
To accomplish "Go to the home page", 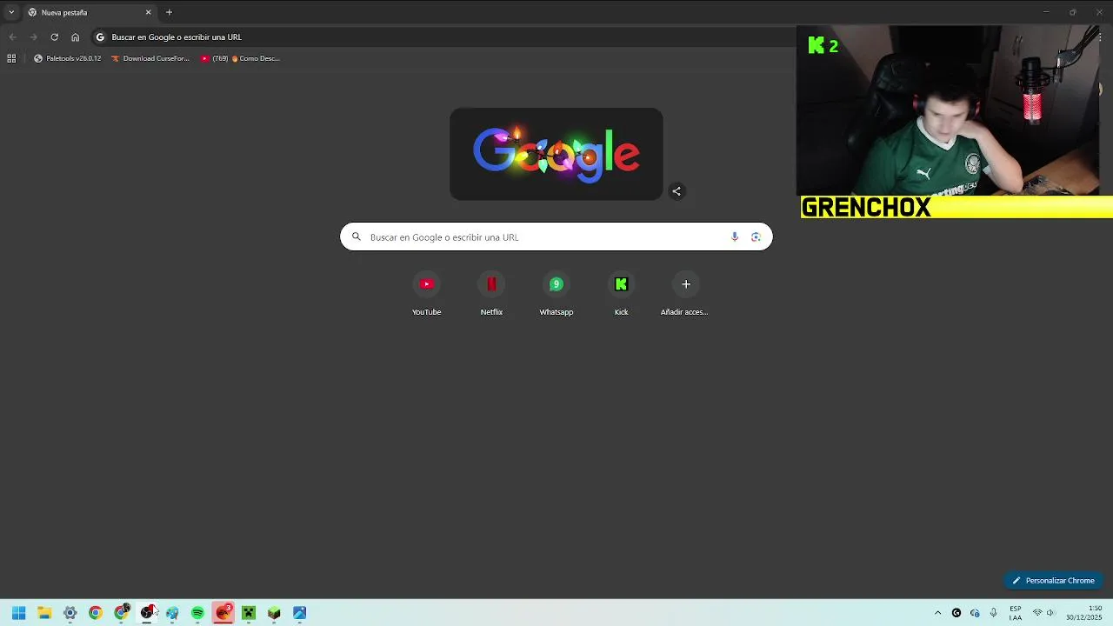I will pos(75,37).
